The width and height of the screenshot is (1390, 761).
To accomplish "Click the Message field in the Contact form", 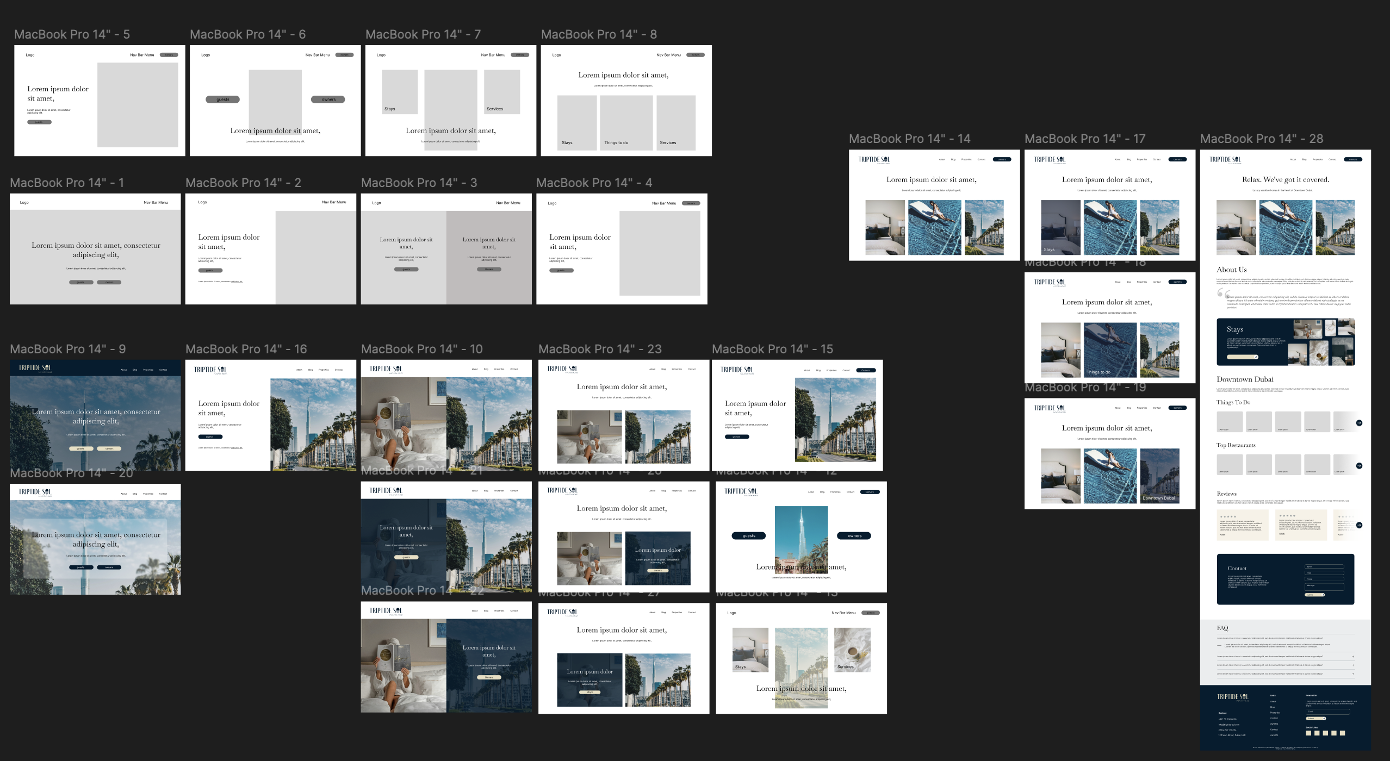I will click(x=1324, y=587).
